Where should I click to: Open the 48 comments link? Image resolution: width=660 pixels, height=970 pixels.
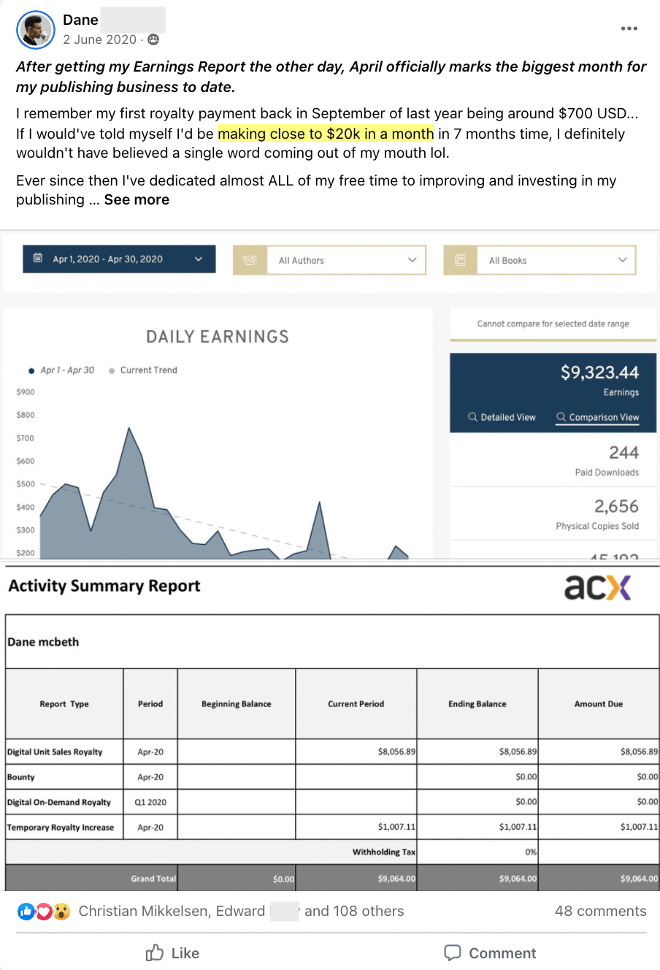(x=600, y=911)
